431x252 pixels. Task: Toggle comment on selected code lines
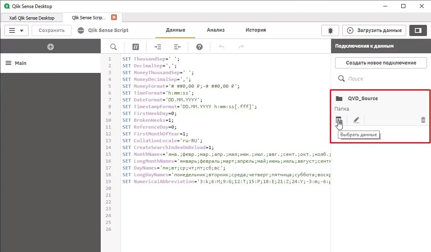(136, 47)
